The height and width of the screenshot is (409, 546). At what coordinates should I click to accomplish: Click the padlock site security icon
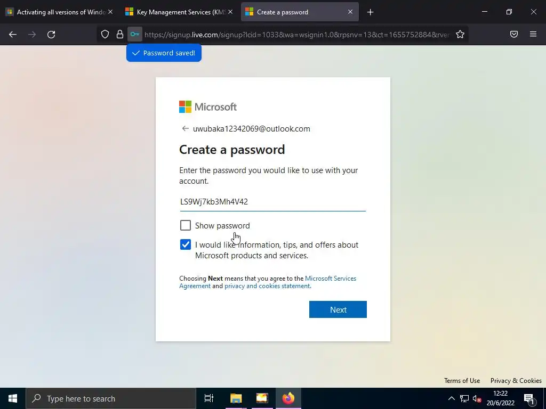point(120,34)
